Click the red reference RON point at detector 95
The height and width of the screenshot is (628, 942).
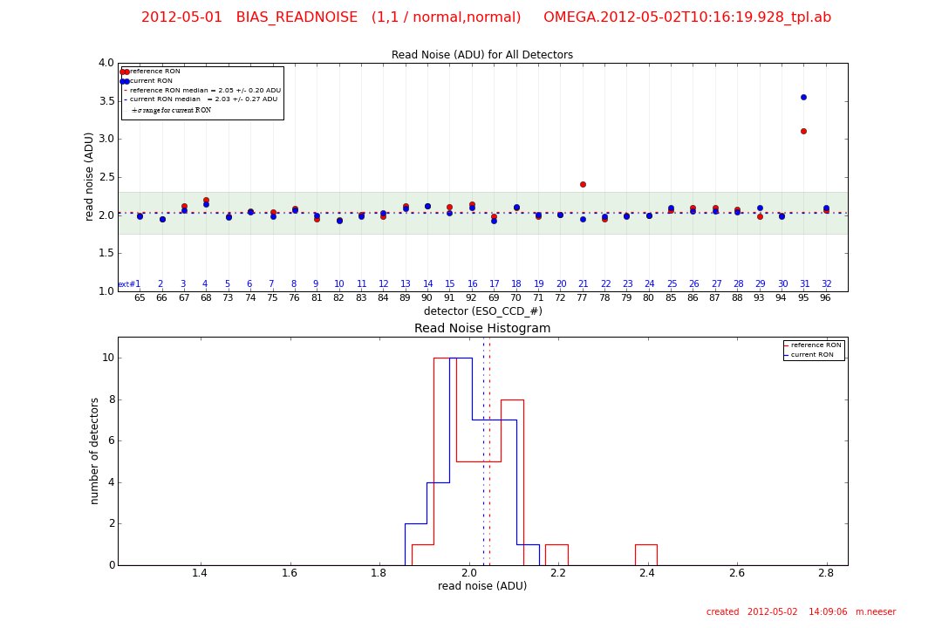(x=803, y=131)
